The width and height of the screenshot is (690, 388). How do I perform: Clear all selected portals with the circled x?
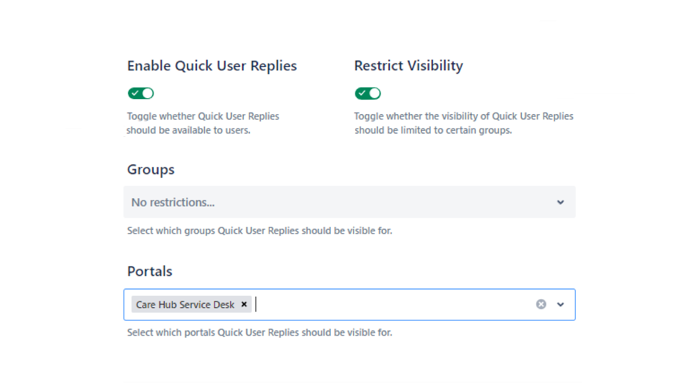[x=541, y=304]
